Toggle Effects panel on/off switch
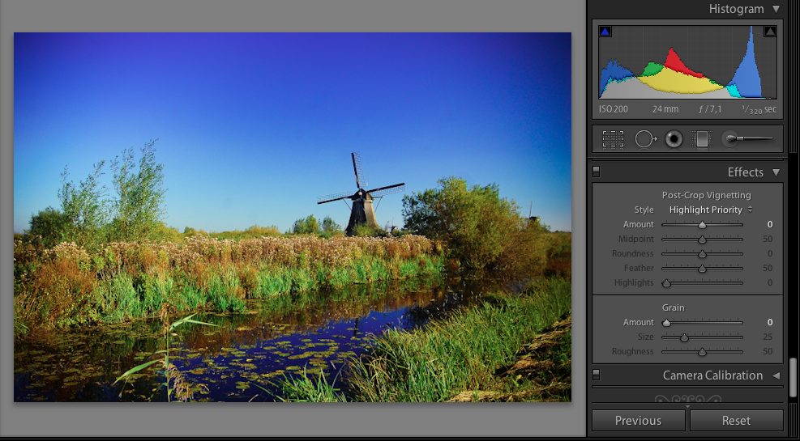This screenshot has width=800, height=441. pos(596,172)
